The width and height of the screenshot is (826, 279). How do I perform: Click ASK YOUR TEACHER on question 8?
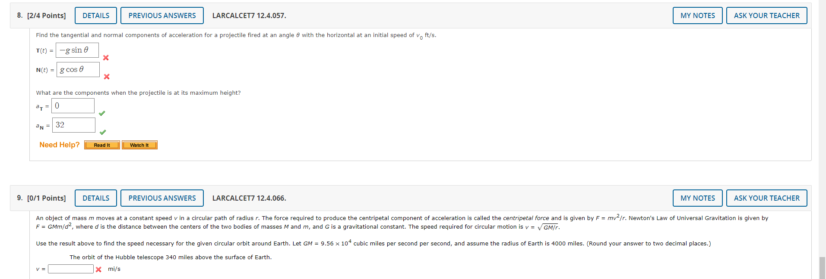(x=766, y=15)
